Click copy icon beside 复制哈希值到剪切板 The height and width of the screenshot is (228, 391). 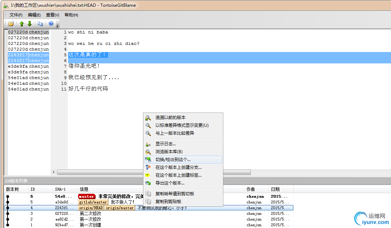[x=148, y=194]
